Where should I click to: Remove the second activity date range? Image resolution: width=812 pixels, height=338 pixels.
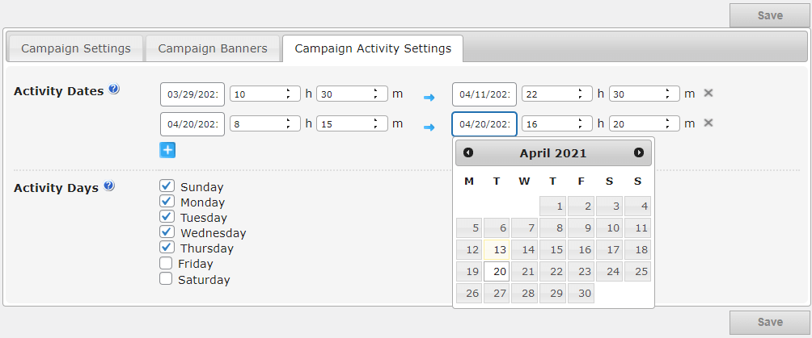[x=708, y=123]
